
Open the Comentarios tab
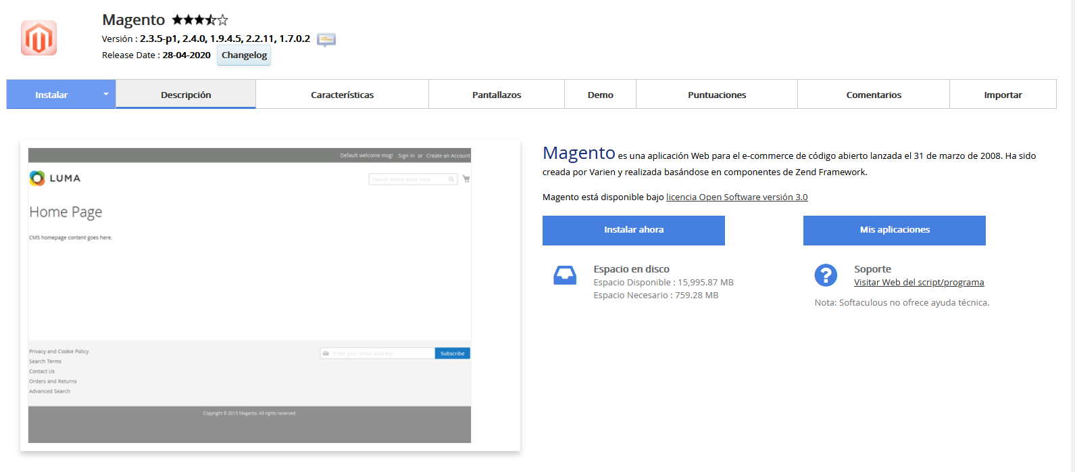click(x=874, y=95)
